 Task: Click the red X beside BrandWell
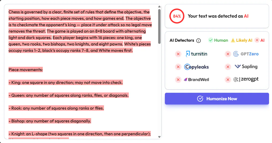click(x=178, y=80)
